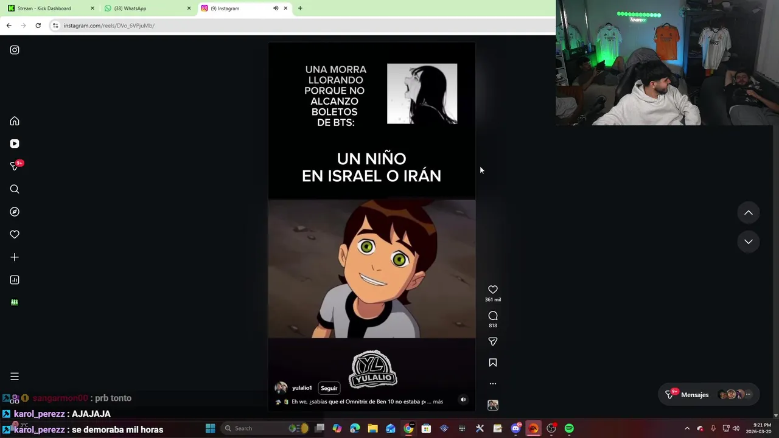Close the Kick Dashboard tab
Viewport: 779px width, 438px height.
(93, 9)
